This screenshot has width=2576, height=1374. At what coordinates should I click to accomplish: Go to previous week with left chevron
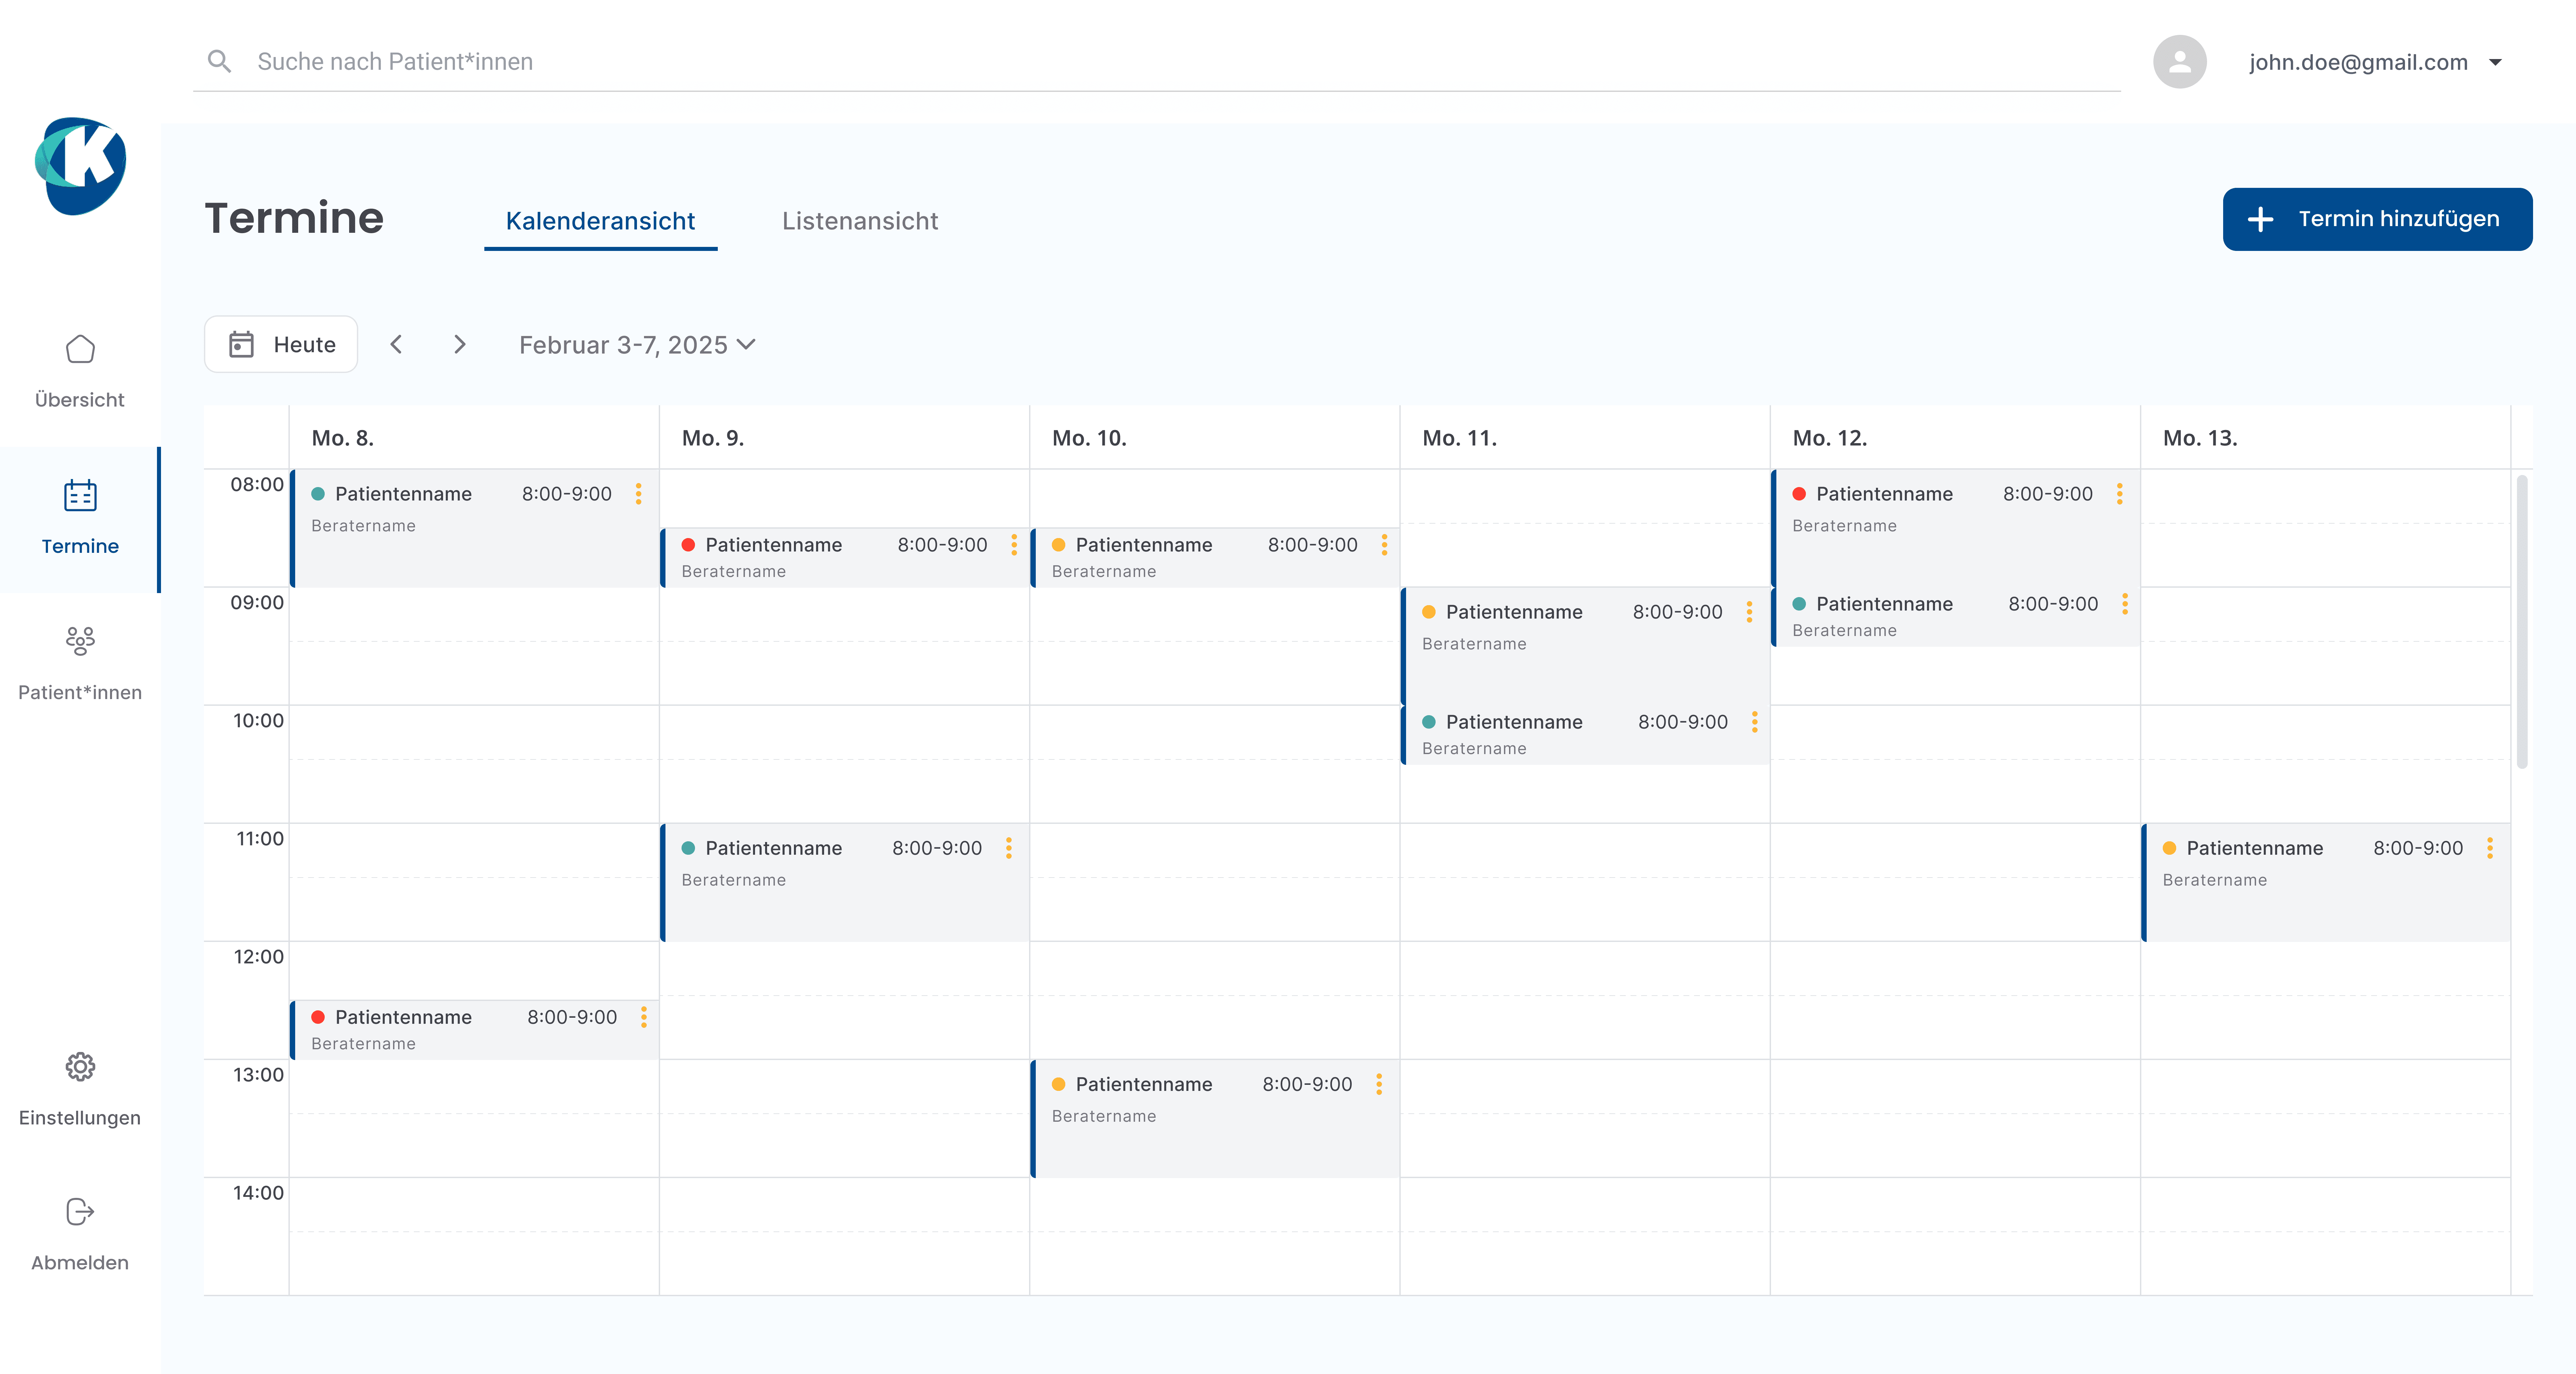(396, 344)
